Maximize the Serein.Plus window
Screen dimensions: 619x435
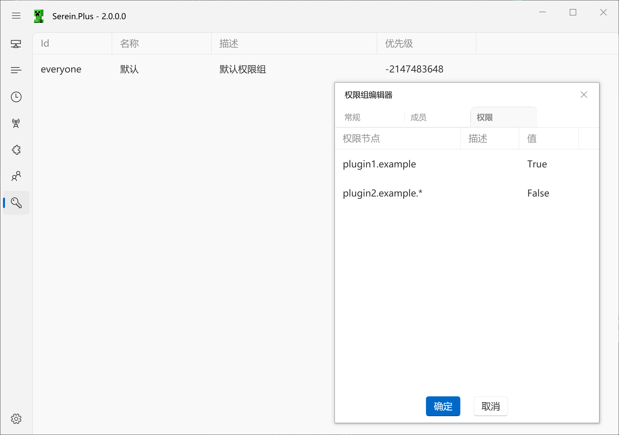[x=573, y=12]
